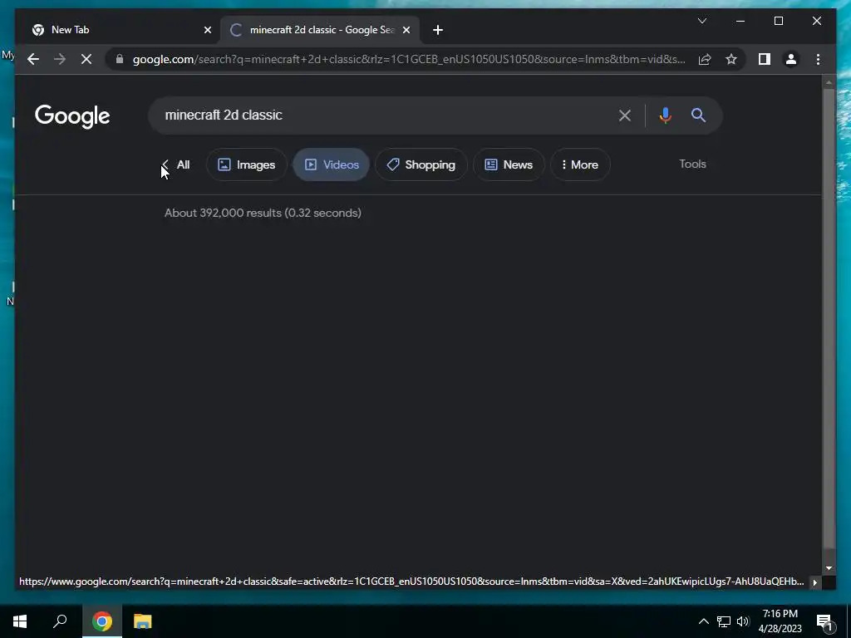Click the page vertical scrollbar

829,317
